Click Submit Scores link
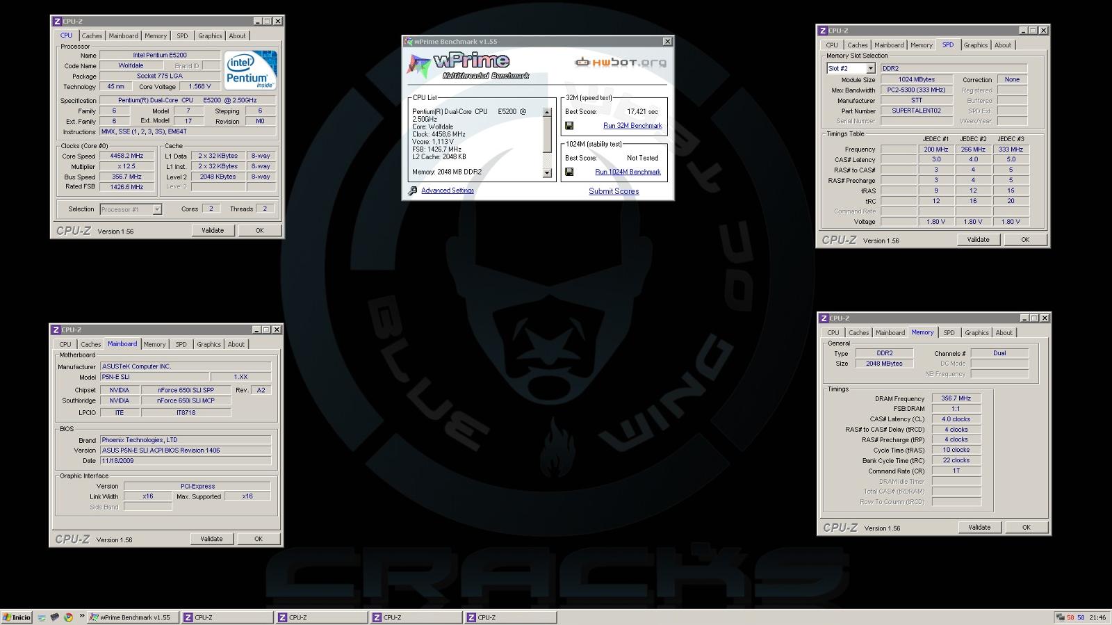Screen dimensions: 1112x625 pos(614,191)
